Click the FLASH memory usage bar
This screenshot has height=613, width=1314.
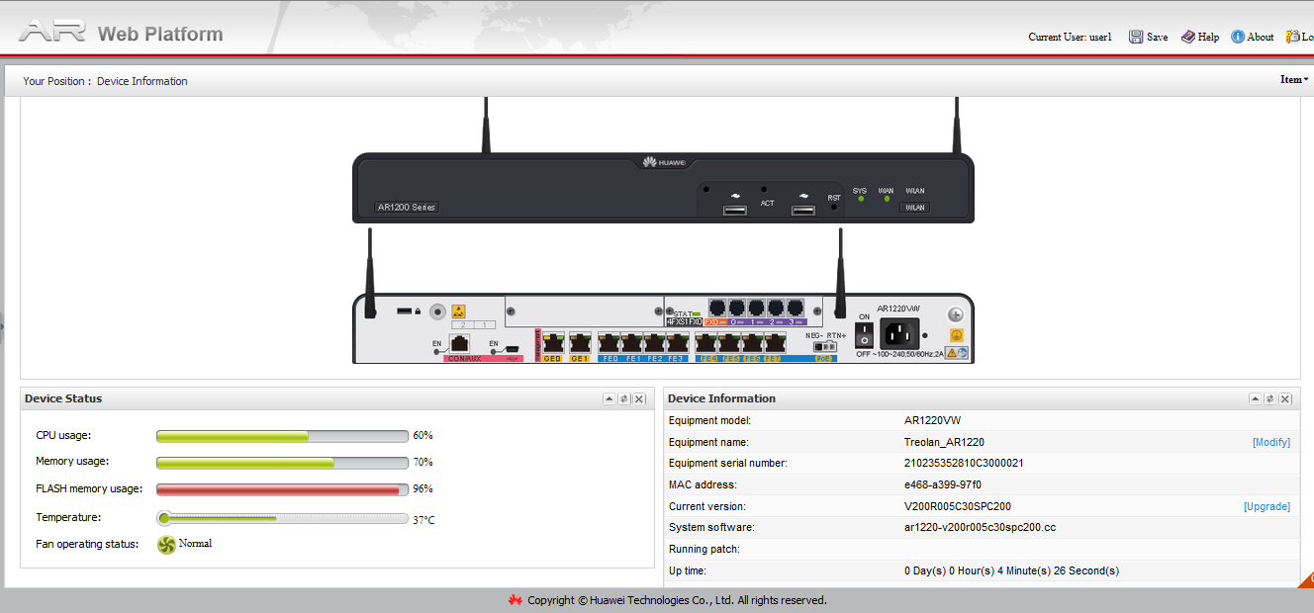(x=282, y=489)
